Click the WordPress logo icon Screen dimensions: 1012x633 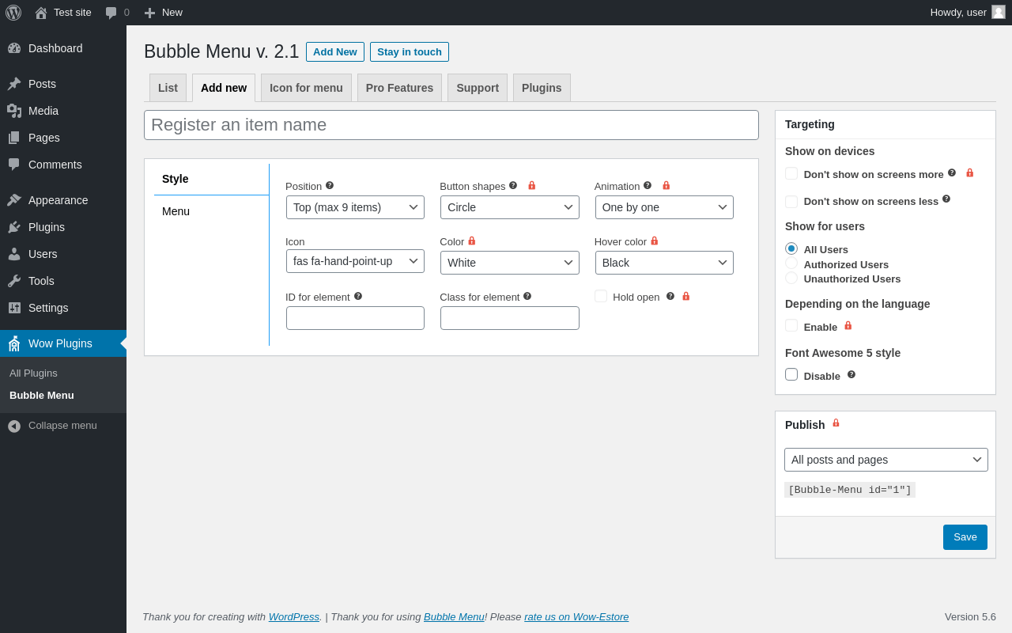(13, 13)
